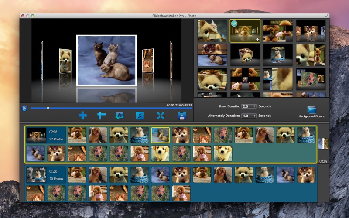Screen dimensions: 349x218
Task: Select the page-peel transition in top-left of grid
Action: coord(212,31)
